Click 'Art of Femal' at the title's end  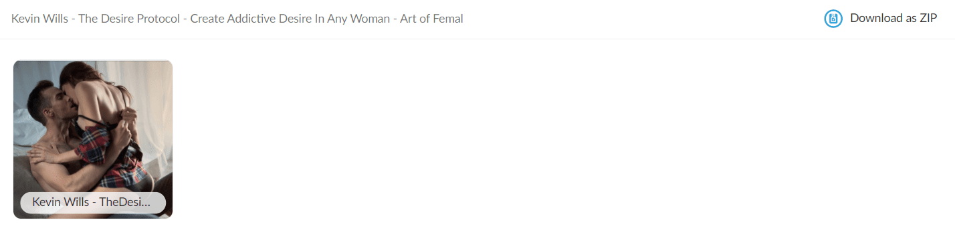pyautogui.click(x=432, y=19)
